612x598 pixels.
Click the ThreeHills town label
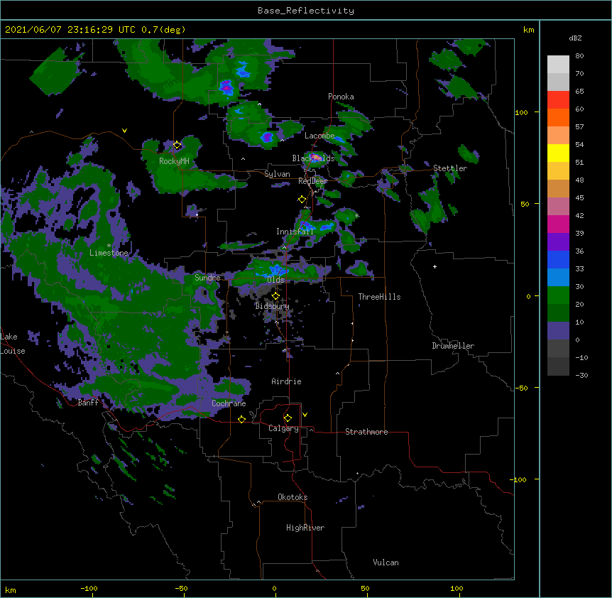(379, 297)
